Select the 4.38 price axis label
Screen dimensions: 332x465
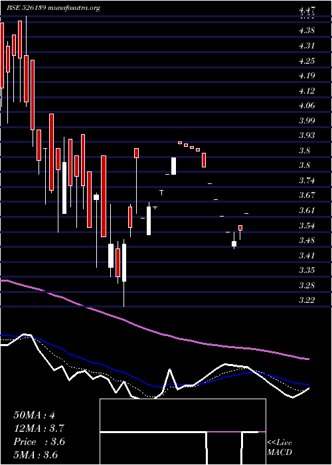pyautogui.click(x=307, y=31)
